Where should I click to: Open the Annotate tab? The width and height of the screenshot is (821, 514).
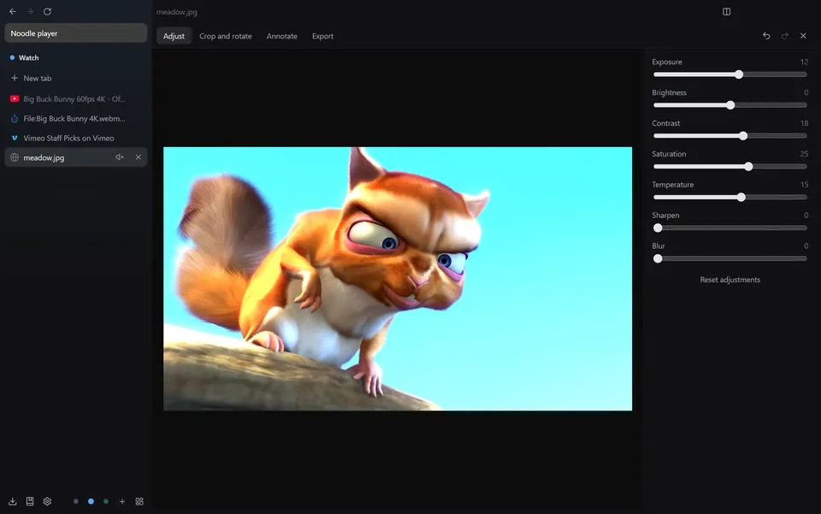pos(281,36)
